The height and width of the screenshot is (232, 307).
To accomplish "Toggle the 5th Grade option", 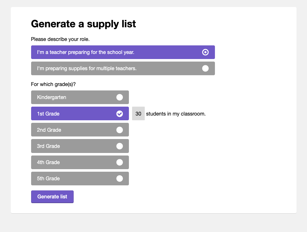I will (80, 179).
